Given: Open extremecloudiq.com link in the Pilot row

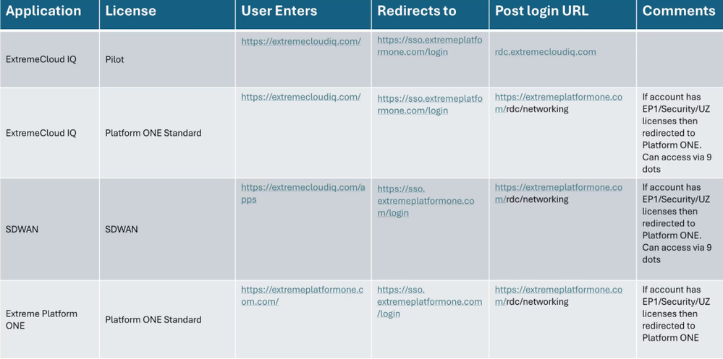Looking at the screenshot, I should click(301, 41).
